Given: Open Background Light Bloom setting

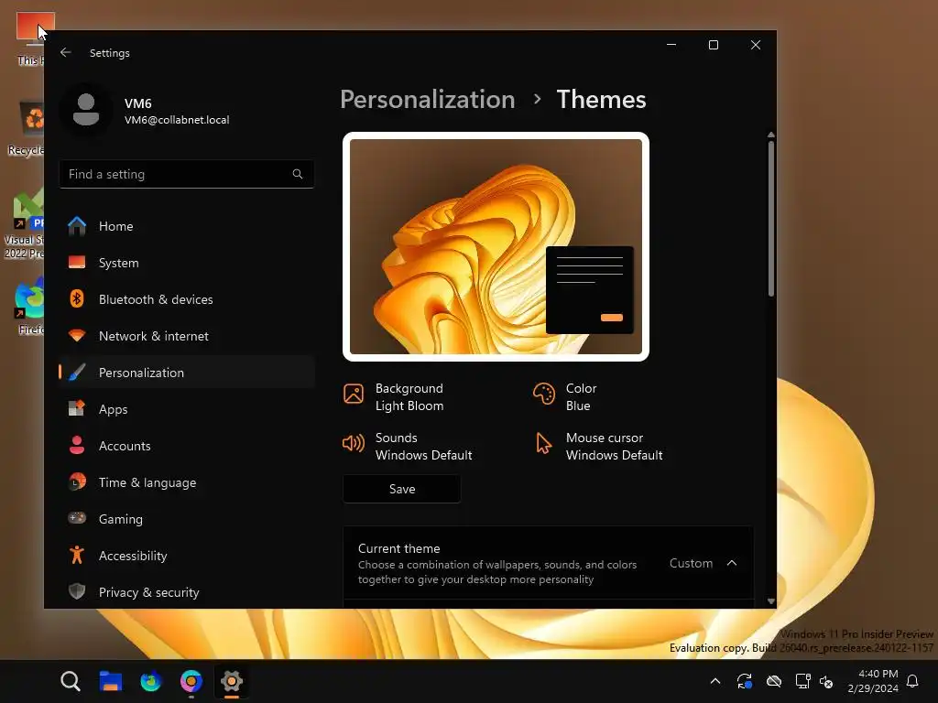Looking at the screenshot, I should point(394,397).
